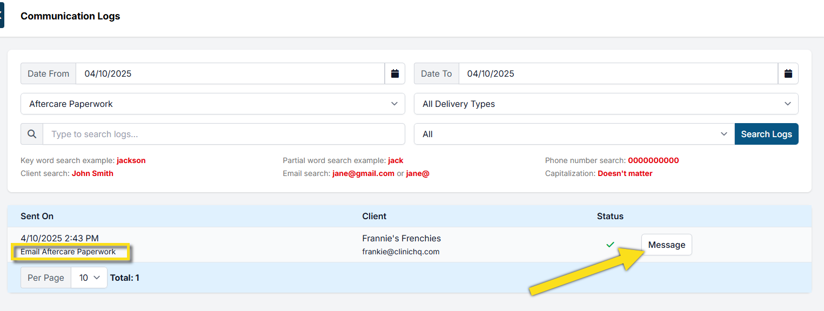The image size is (824, 311).
Task: Click the Status column header
Action: click(610, 216)
